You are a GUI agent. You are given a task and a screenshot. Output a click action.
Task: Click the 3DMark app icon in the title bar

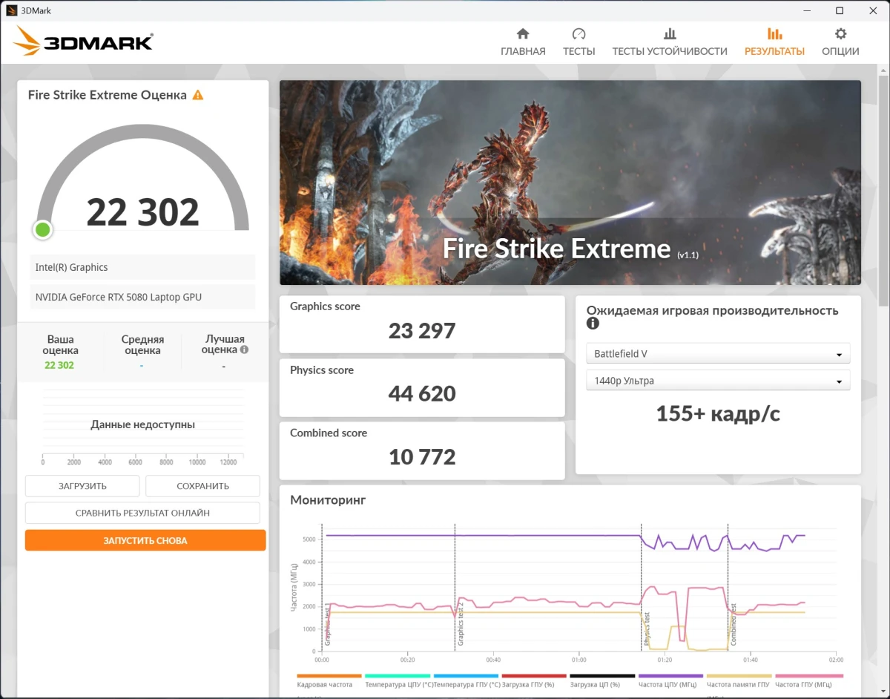[12, 10]
